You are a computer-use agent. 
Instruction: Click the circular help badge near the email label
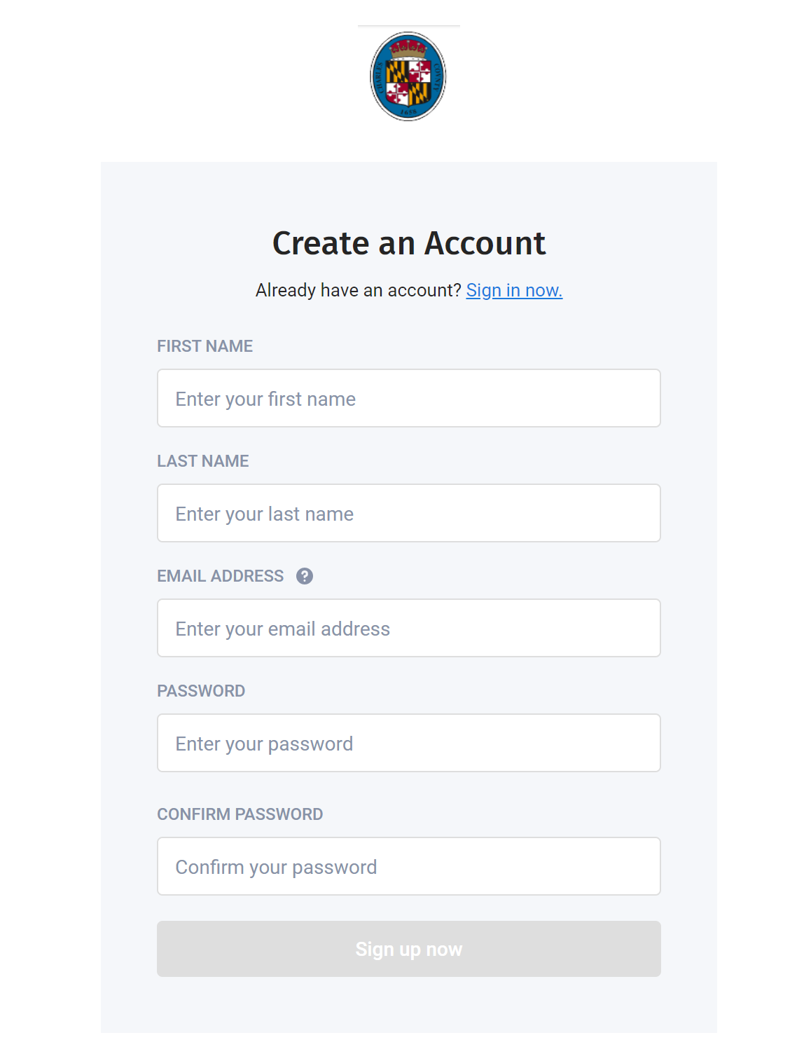(303, 576)
